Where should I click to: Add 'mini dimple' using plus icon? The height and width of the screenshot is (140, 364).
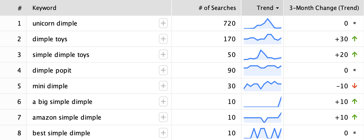point(163,86)
